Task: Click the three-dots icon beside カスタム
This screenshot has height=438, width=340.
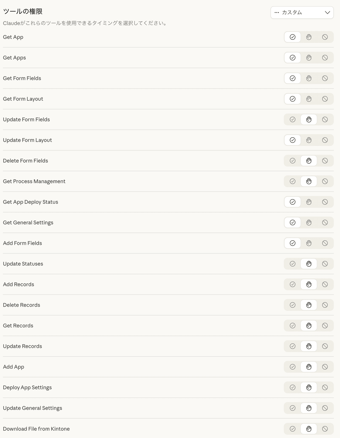Action: pyautogui.click(x=277, y=12)
